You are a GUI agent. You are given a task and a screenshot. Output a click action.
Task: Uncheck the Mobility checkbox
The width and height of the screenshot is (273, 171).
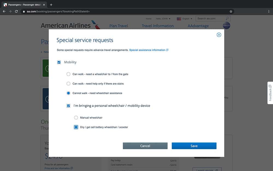59,62
